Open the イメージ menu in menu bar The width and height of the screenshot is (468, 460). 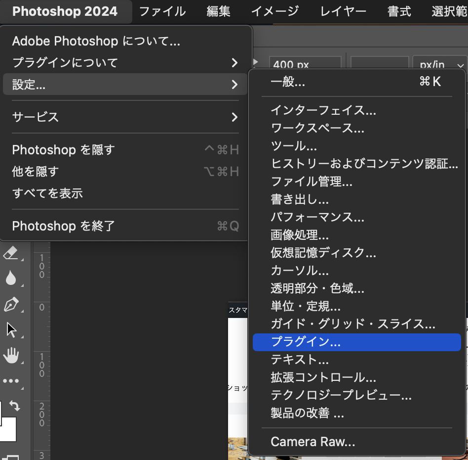coord(275,11)
